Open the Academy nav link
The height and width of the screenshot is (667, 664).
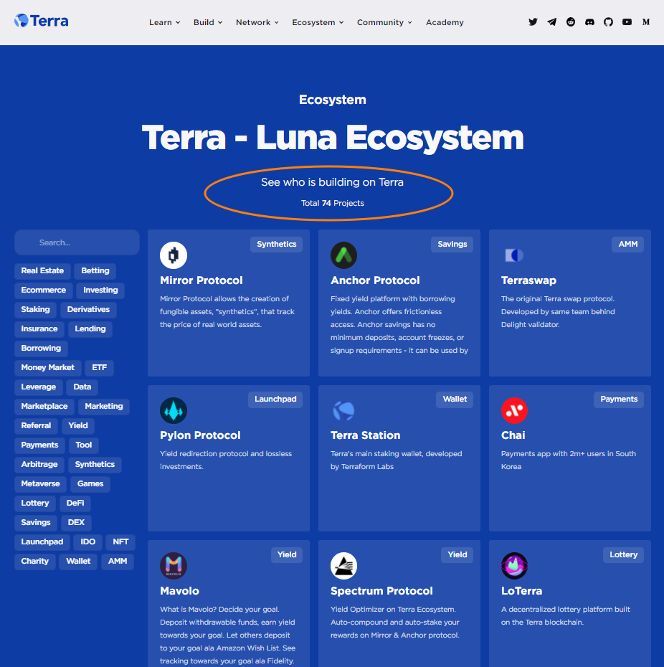point(445,22)
